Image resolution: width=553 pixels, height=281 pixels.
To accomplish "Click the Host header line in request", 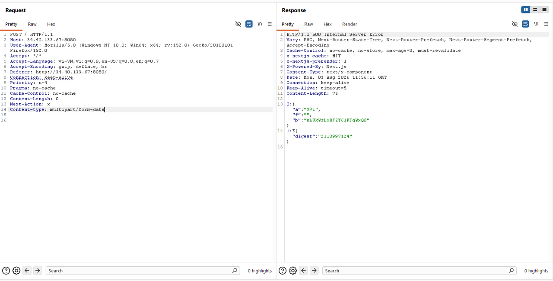I will [x=43, y=40].
